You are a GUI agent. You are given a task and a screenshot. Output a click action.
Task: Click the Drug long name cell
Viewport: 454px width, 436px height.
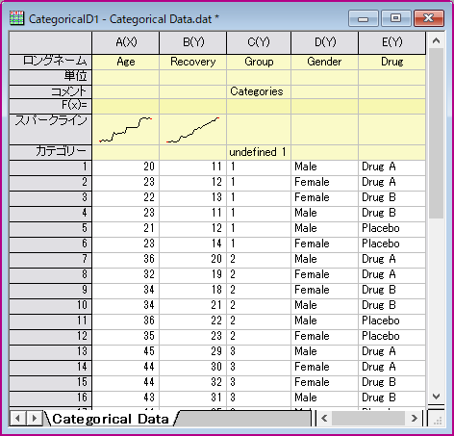(392, 62)
